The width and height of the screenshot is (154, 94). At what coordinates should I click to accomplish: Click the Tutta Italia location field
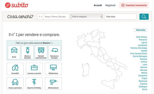(120, 17)
